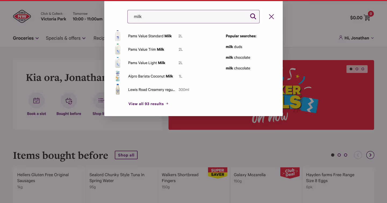Viewport: 387px width, 203px height.
Task: Choose the Pams Value Trim Milk suggestion text
Action: pyautogui.click(x=146, y=49)
